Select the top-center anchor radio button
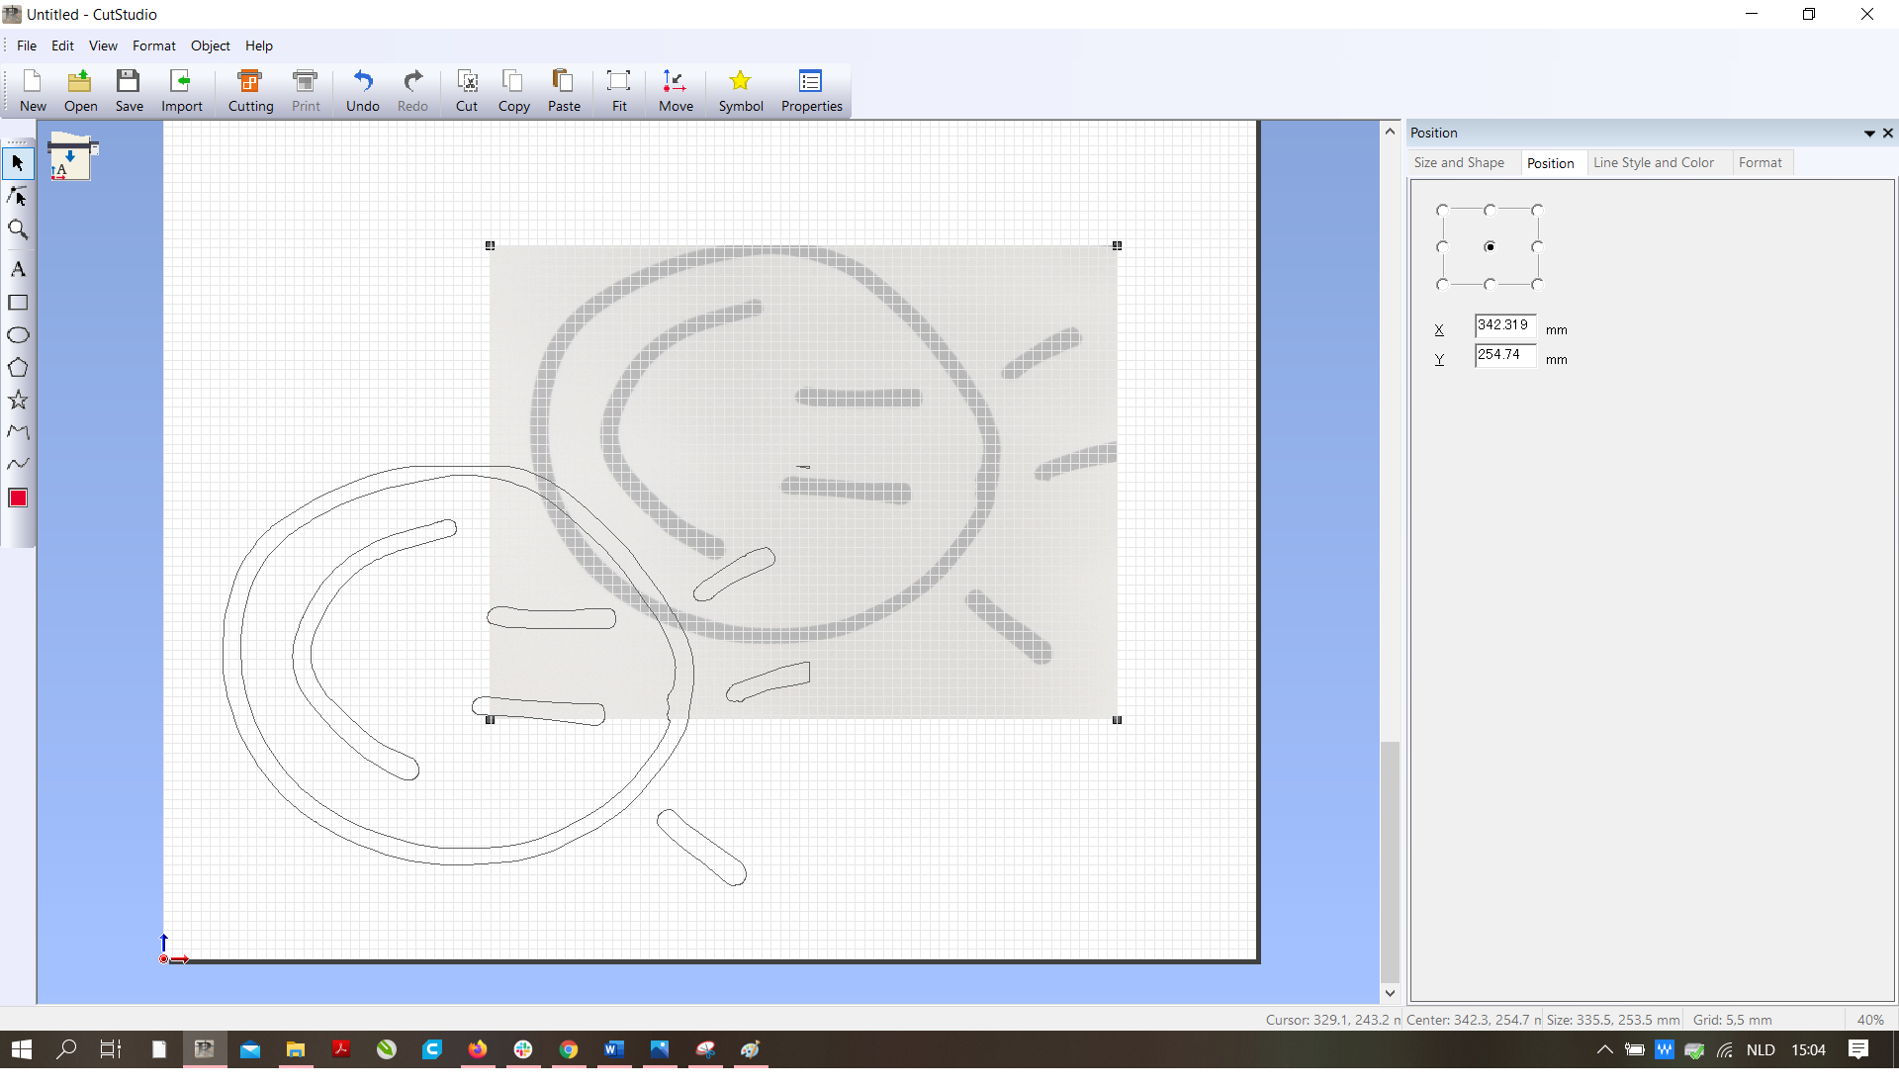 coord(1490,211)
